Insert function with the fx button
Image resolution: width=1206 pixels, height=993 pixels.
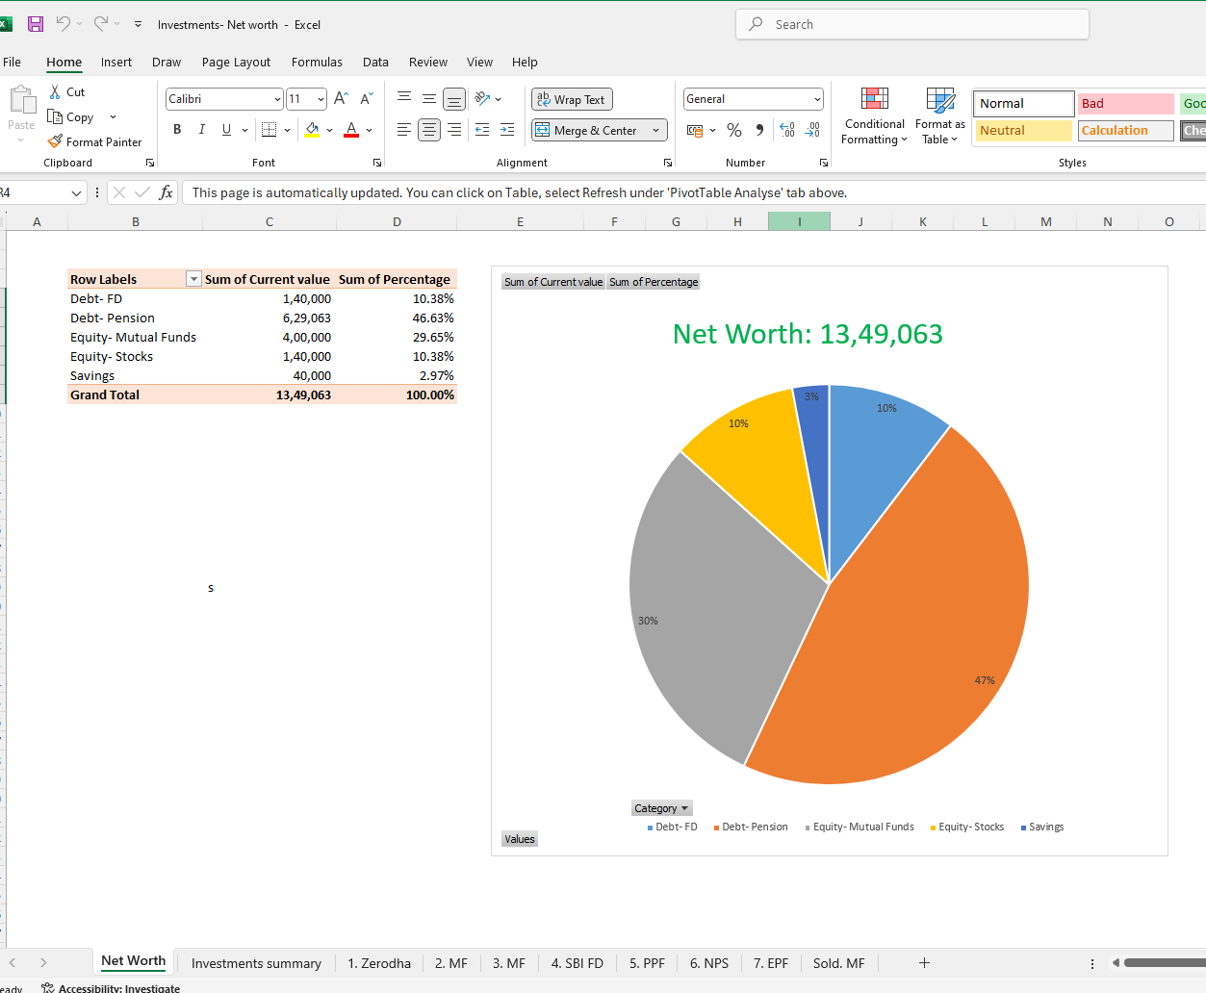(166, 192)
